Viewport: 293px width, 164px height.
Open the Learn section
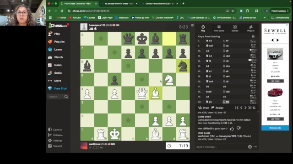pos(55,50)
